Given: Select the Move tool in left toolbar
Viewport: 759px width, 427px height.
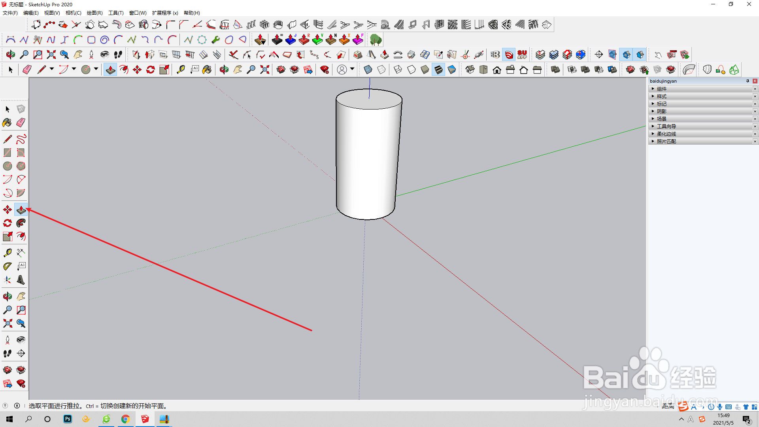Looking at the screenshot, I should [x=8, y=210].
